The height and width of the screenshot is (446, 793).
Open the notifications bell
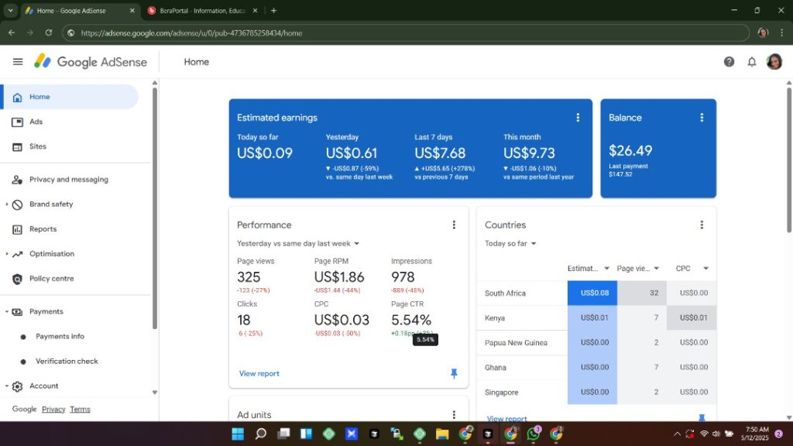coord(751,62)
